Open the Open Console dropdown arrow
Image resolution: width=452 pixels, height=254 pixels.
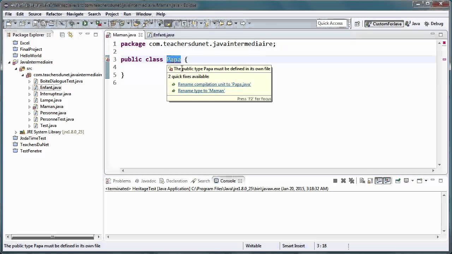tap(426, 181)
